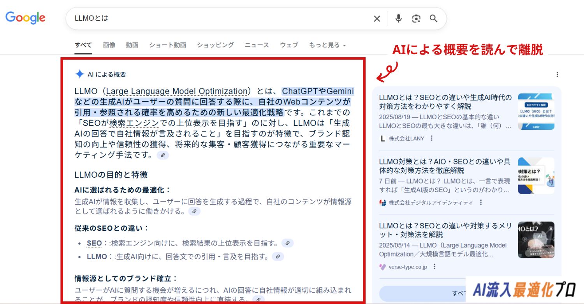
Task: Clear the search box text
Action: pyautogui.click(x=377, y=19)
